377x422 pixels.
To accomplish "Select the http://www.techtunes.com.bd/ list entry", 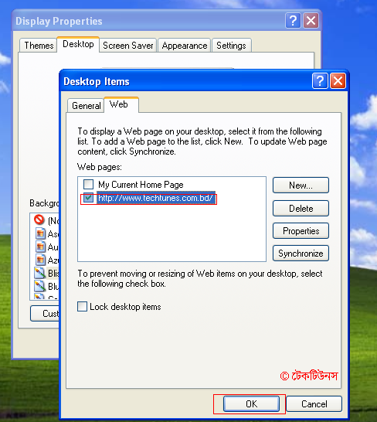I will click(x=156, y=198).
